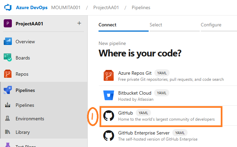The image size is (237, 147).
Task: Click the YAML badge beside Azure Repos Git
Action: [162, 73]
